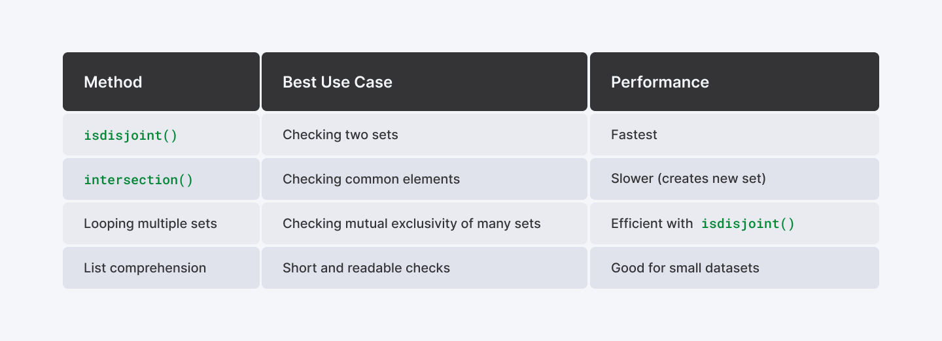Select Good for small datasets cell
Viewport: 942px width, 341px height.
coord(735,268)
